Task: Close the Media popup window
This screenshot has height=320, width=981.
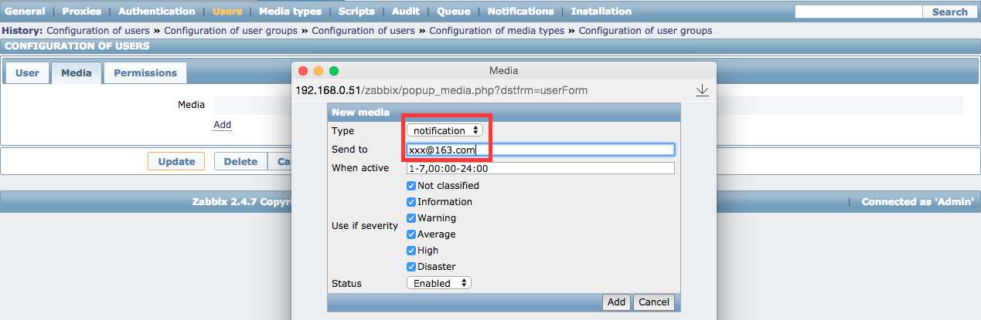Action: [x=303, y=71]
